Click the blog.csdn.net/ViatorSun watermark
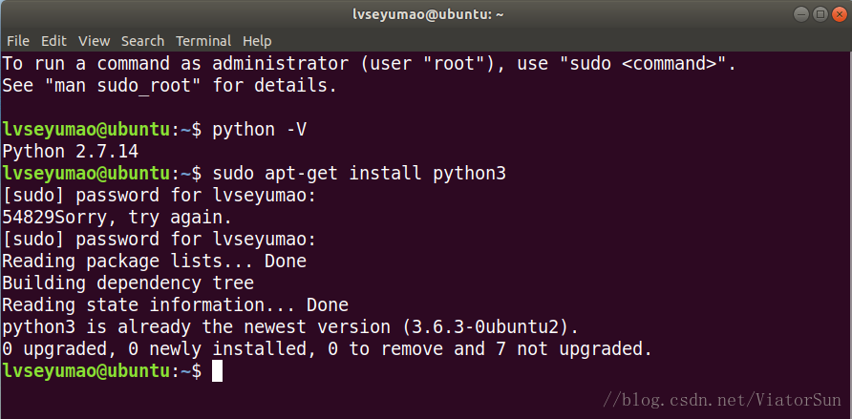The width and height of the screenshot is (852, 419). click(x=723, y=401)
